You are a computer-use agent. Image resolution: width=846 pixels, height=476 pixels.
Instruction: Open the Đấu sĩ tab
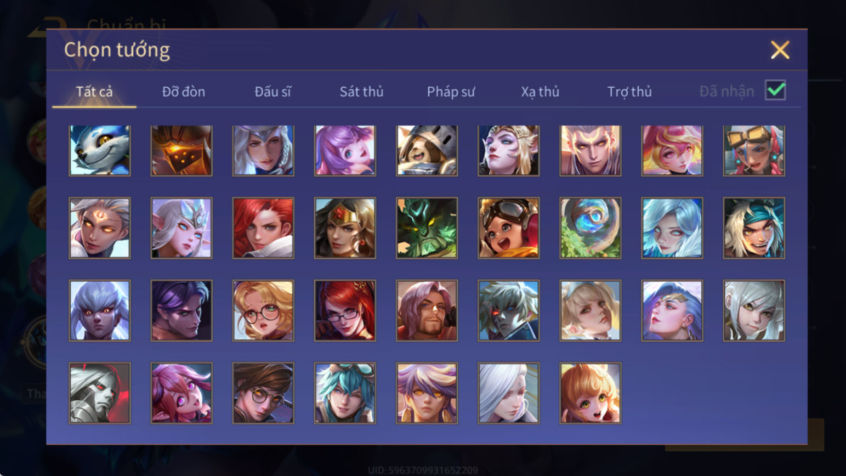272,92
